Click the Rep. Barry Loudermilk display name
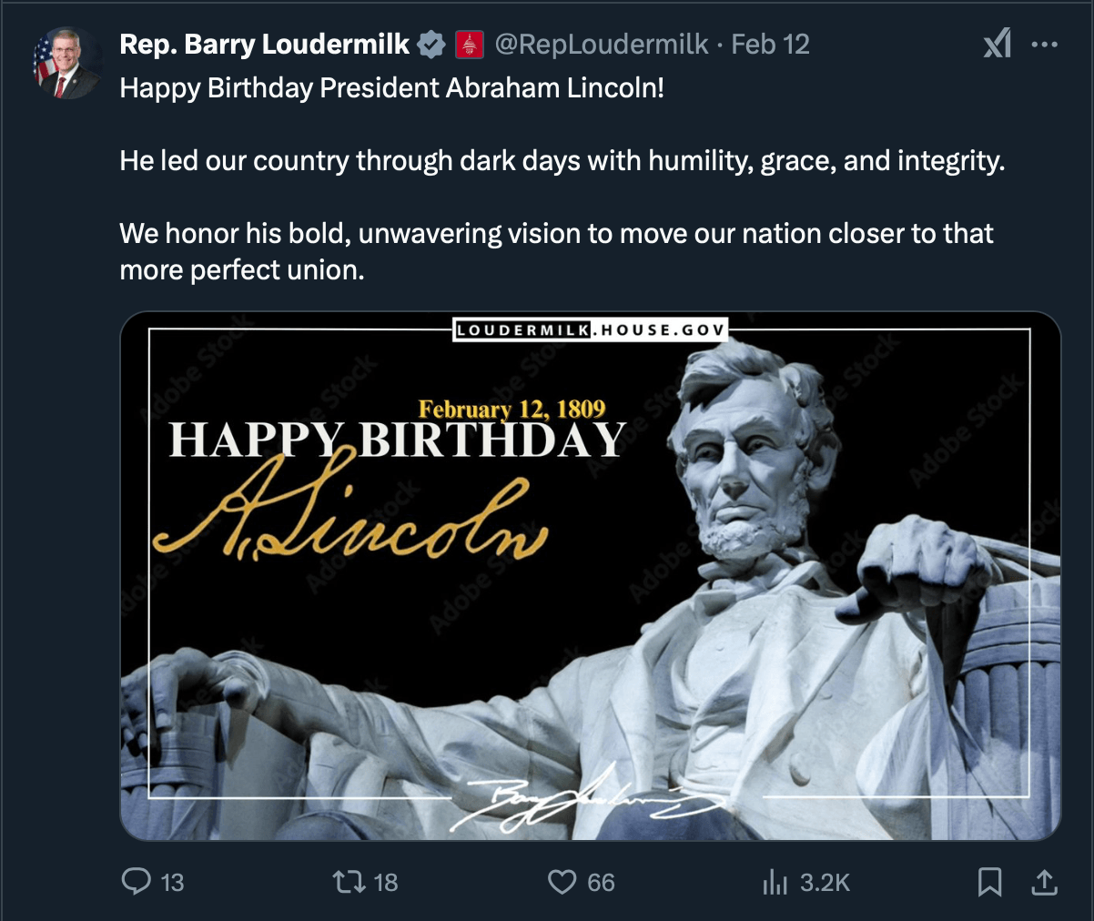This screenshot has height=921, width=1094. click(265, 44)
